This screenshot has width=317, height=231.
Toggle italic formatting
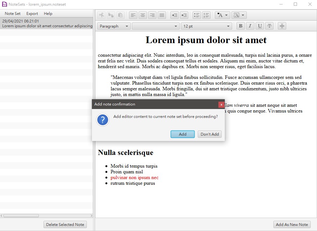(x=250, y=26)
